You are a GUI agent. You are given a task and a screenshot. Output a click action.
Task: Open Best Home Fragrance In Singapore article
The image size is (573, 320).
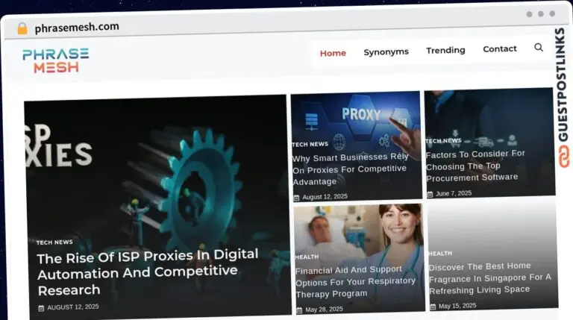click(489, 278)
